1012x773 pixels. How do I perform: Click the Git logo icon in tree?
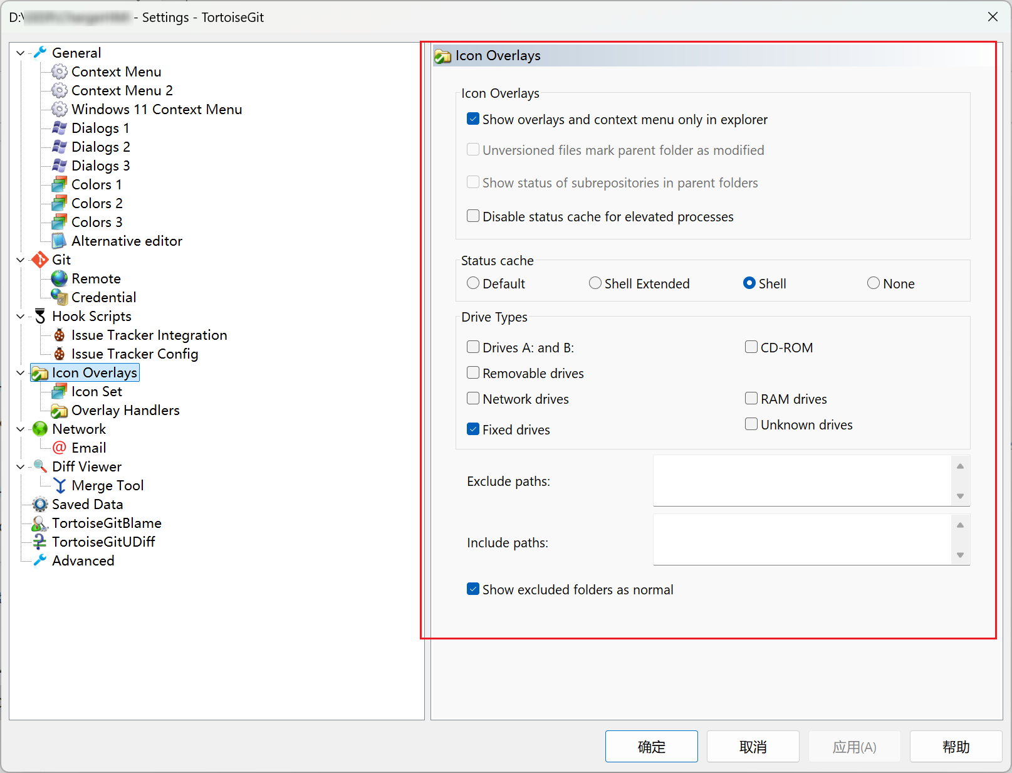click(x=40, y=260)
